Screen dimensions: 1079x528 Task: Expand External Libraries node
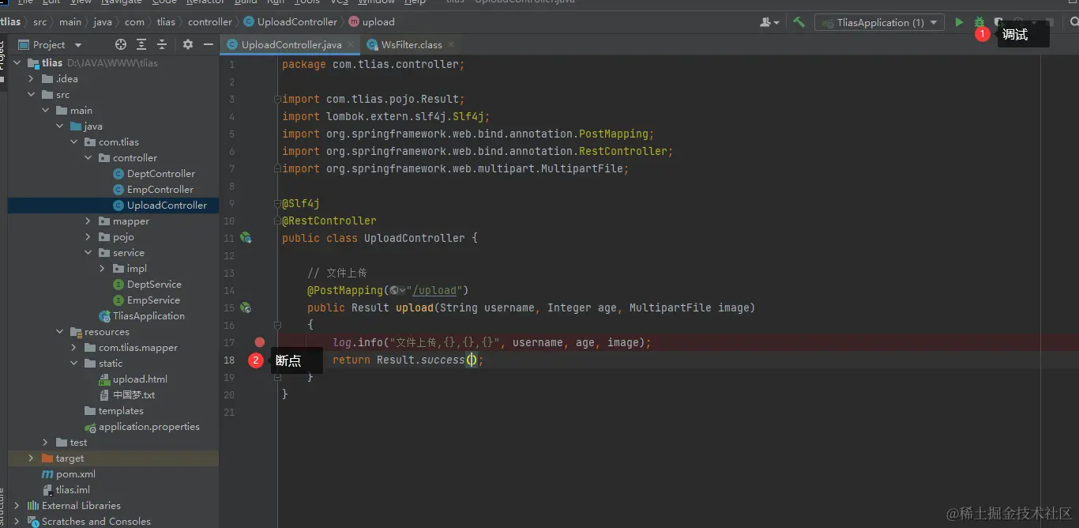click(17, 505)
